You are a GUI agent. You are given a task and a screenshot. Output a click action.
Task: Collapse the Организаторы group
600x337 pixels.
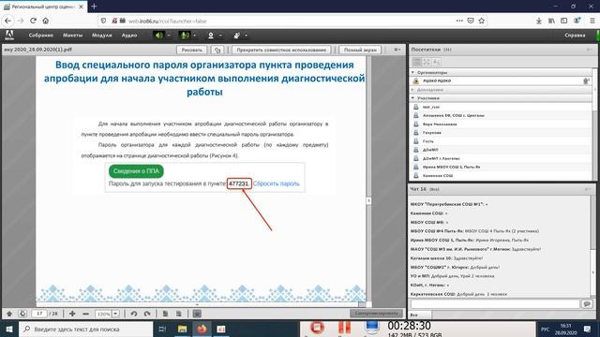[412, 72]
